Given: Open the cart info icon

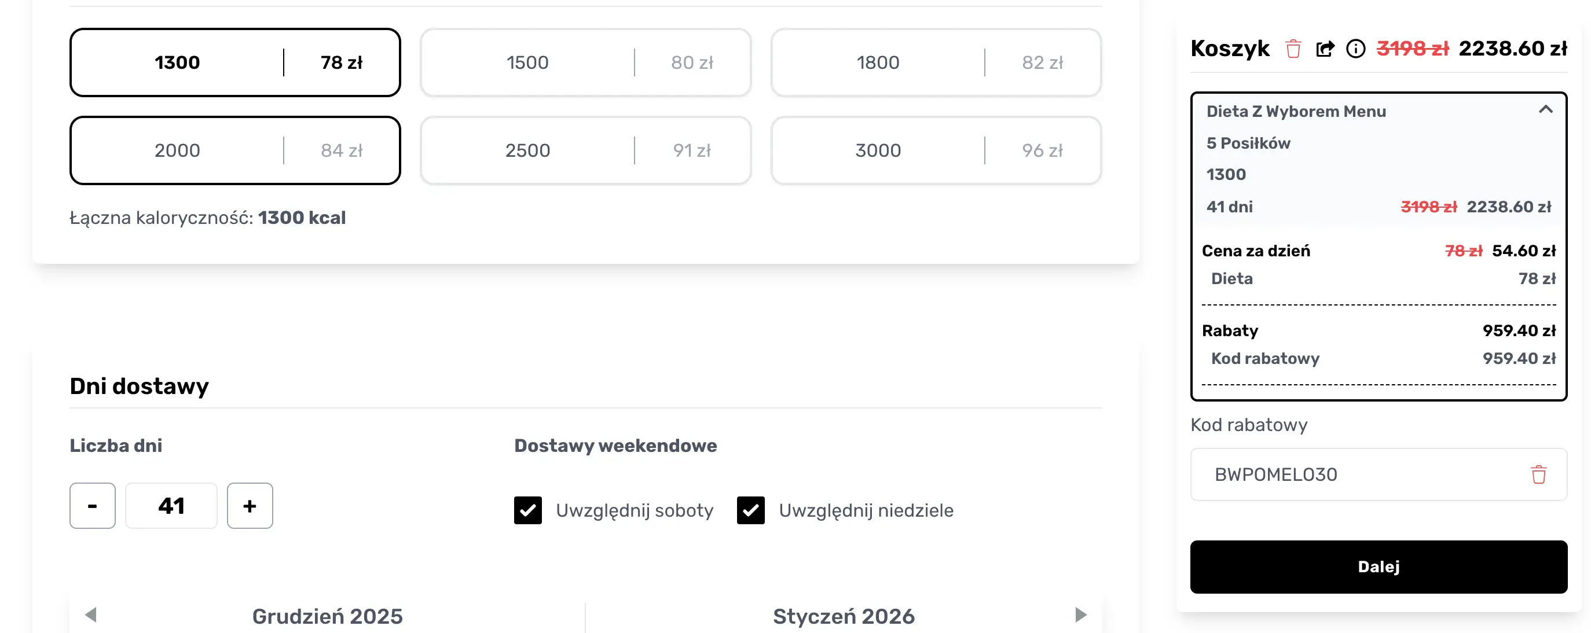Looking at the screenshot, I should (x=1357, y=49).
